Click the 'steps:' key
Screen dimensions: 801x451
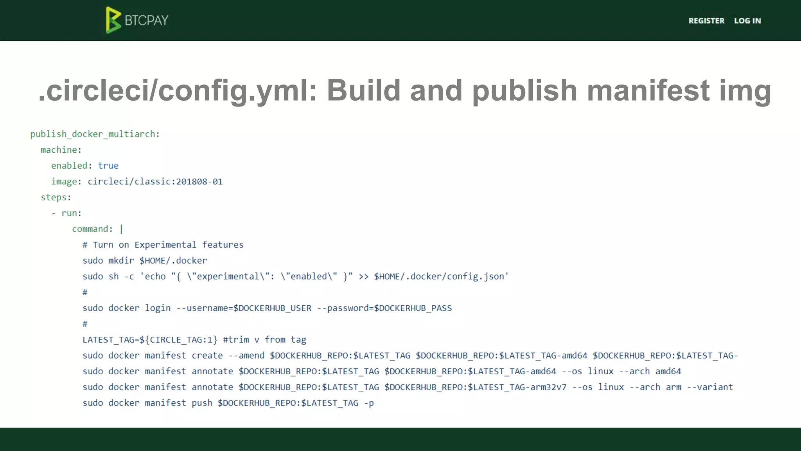pyautogui.click(x=56, y=197)
